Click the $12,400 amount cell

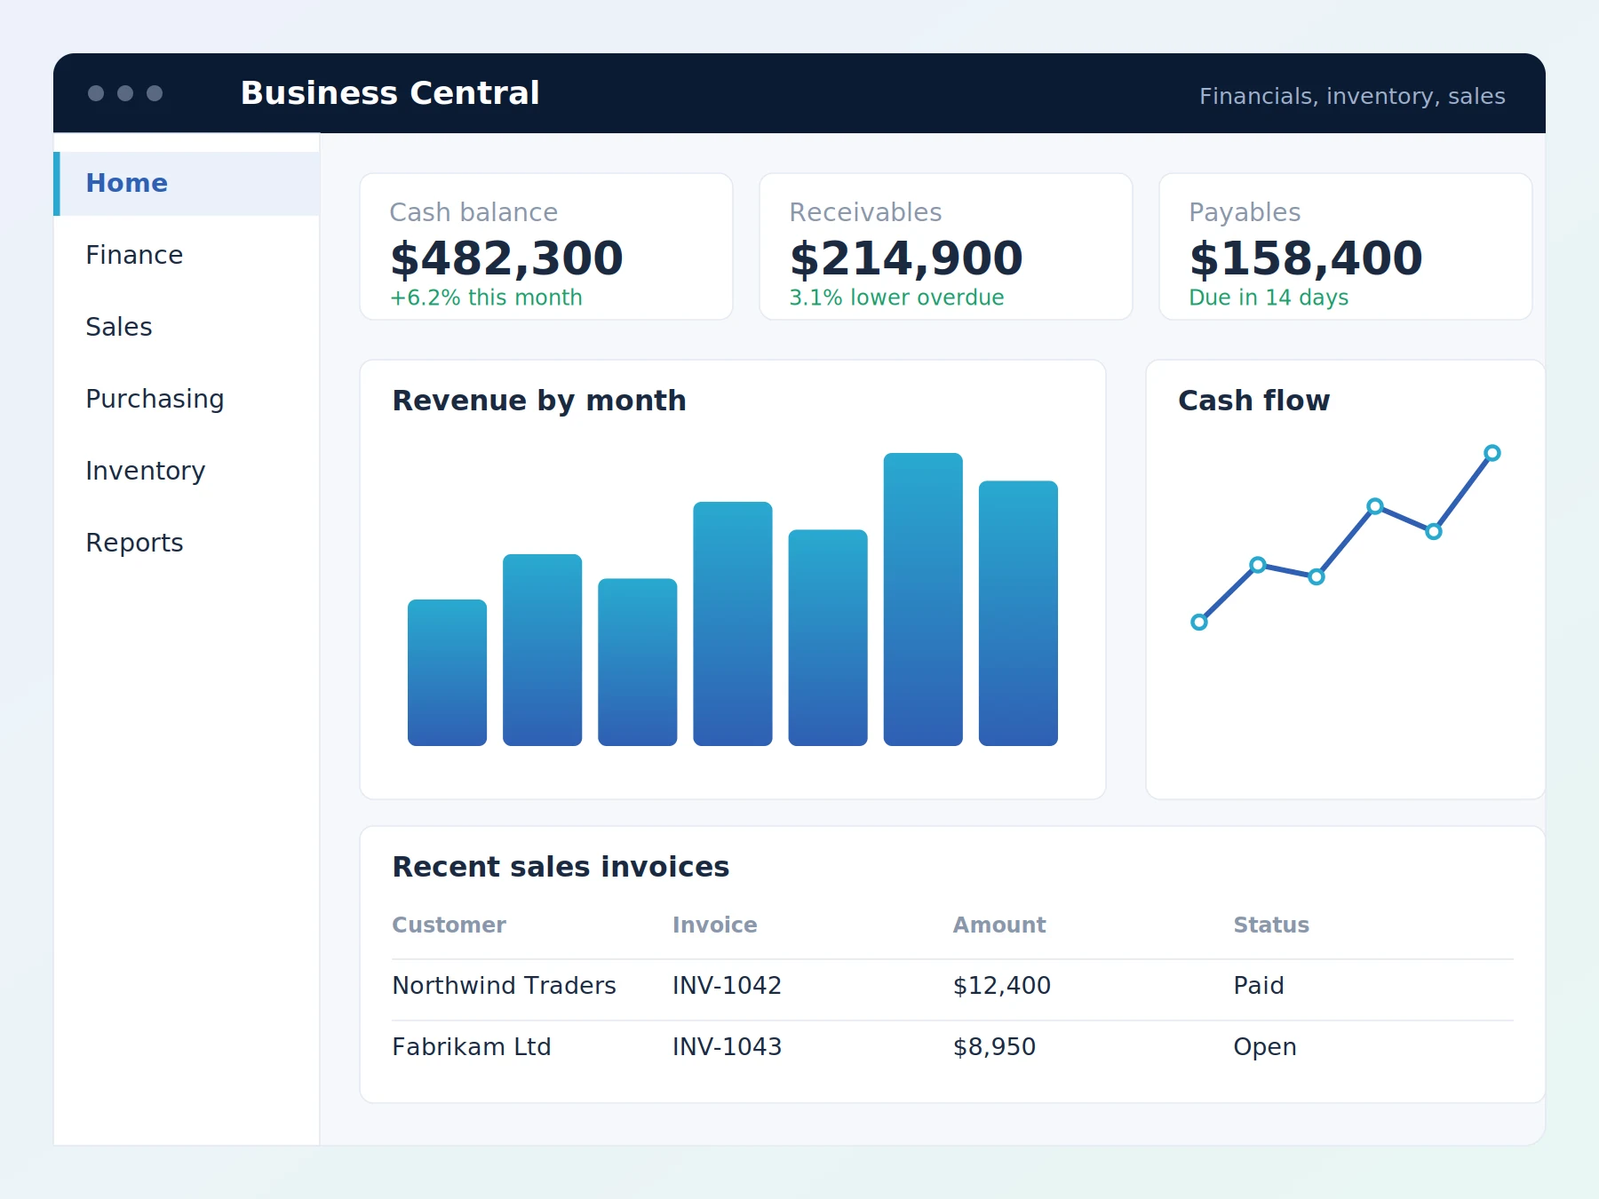(1001, 986)
